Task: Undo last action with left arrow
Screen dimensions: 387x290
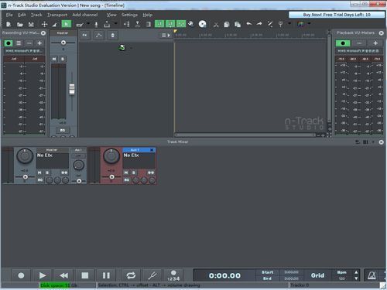Action: click(248, 24)
